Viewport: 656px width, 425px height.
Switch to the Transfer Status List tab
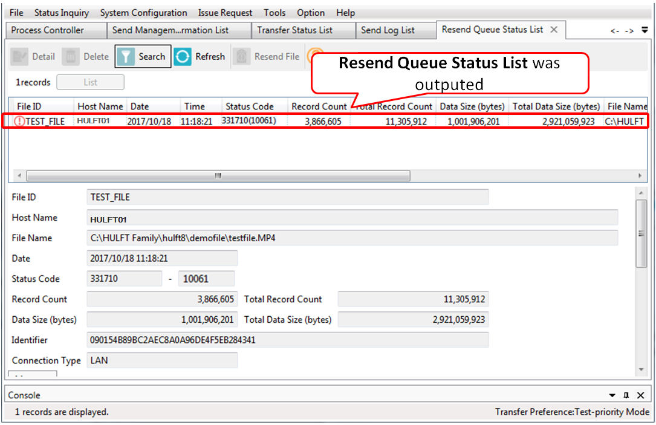[294, 30]
